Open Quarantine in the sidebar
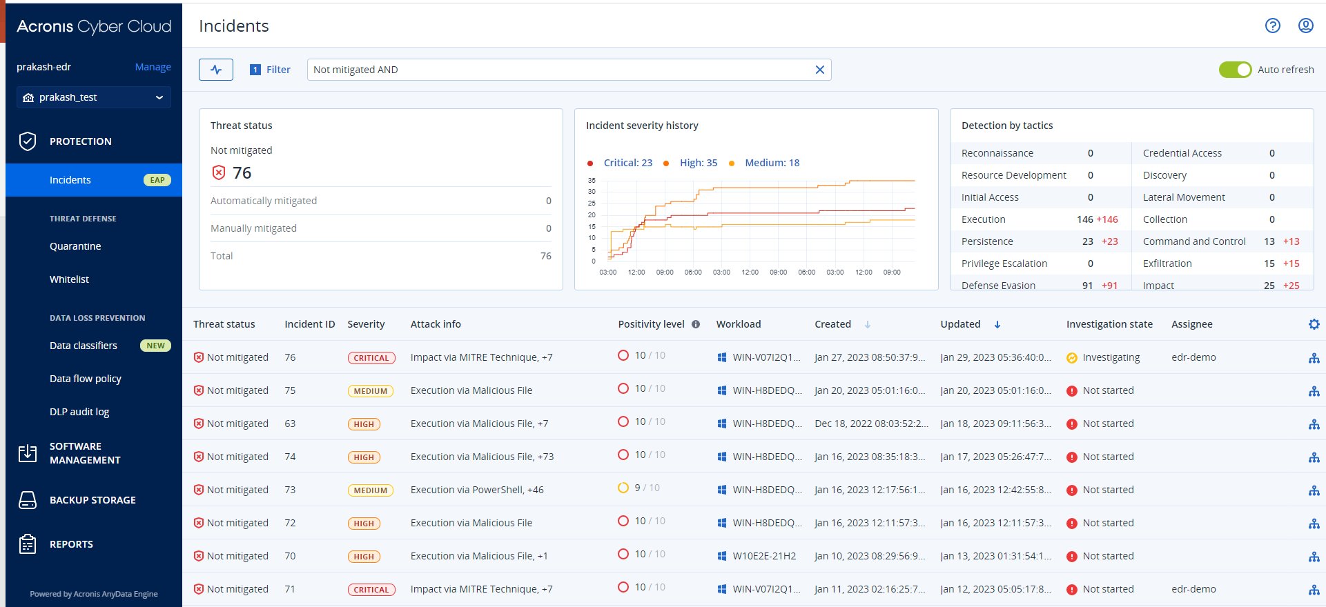 point(75,246)
